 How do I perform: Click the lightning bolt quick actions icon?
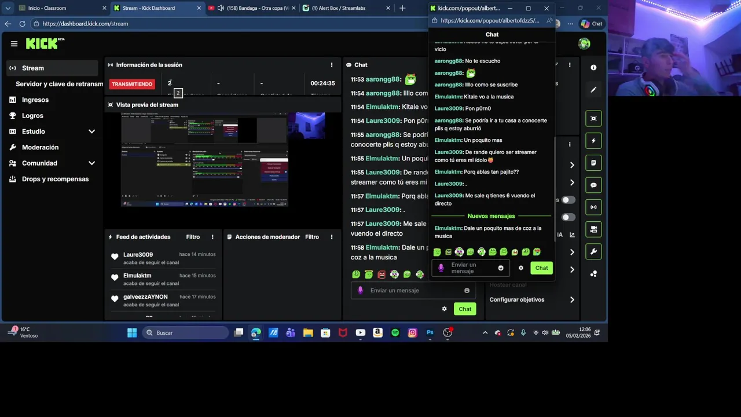[x=593, y=141]
